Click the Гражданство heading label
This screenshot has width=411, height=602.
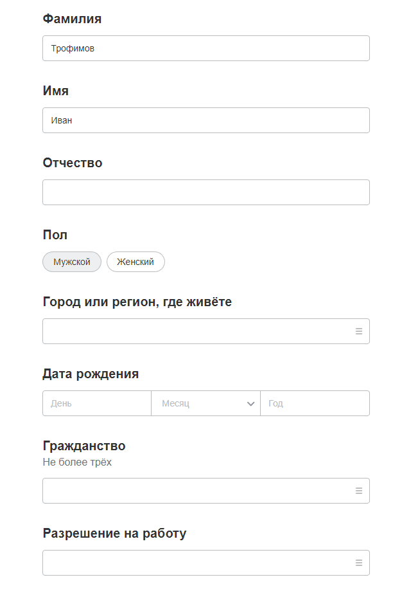(84, 446)
